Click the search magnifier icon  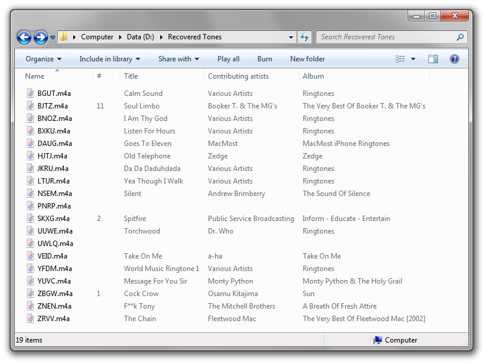tap(459, 37)
